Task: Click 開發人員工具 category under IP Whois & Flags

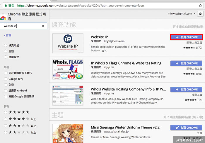Action: [x=194, y=69]
